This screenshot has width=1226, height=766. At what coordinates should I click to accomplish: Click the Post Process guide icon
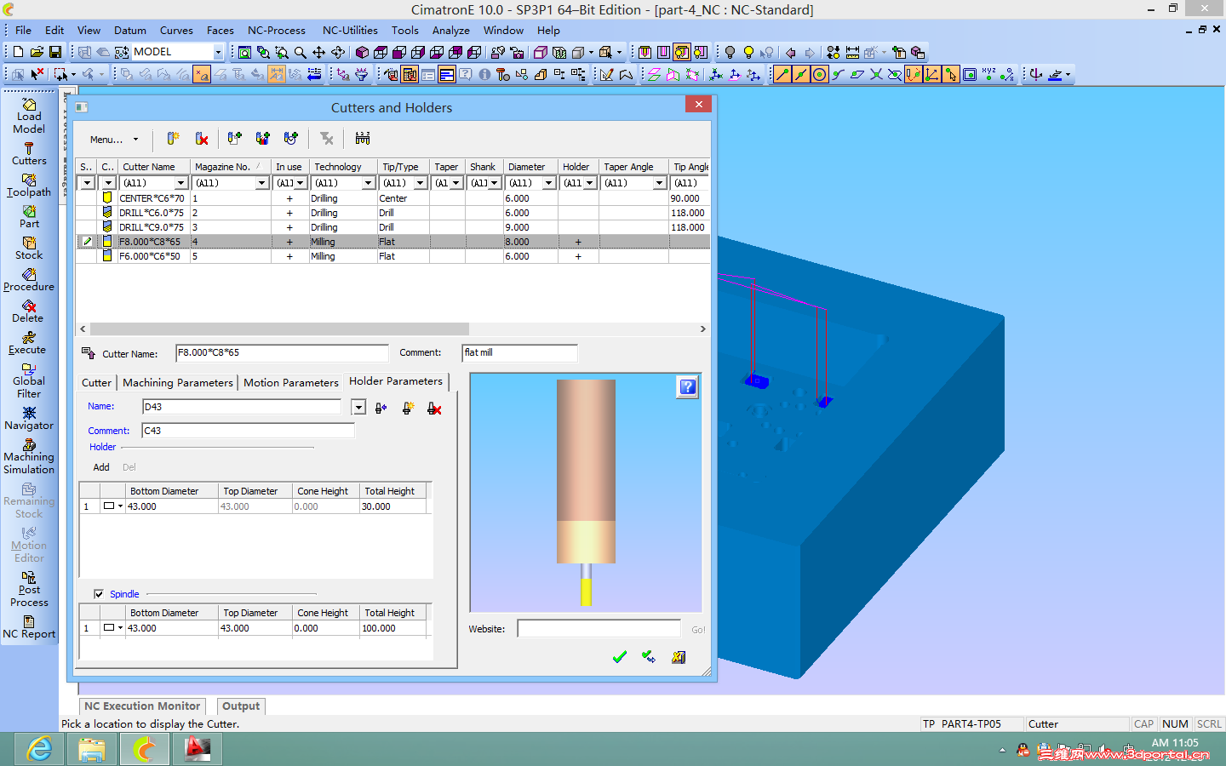point(29,589)
